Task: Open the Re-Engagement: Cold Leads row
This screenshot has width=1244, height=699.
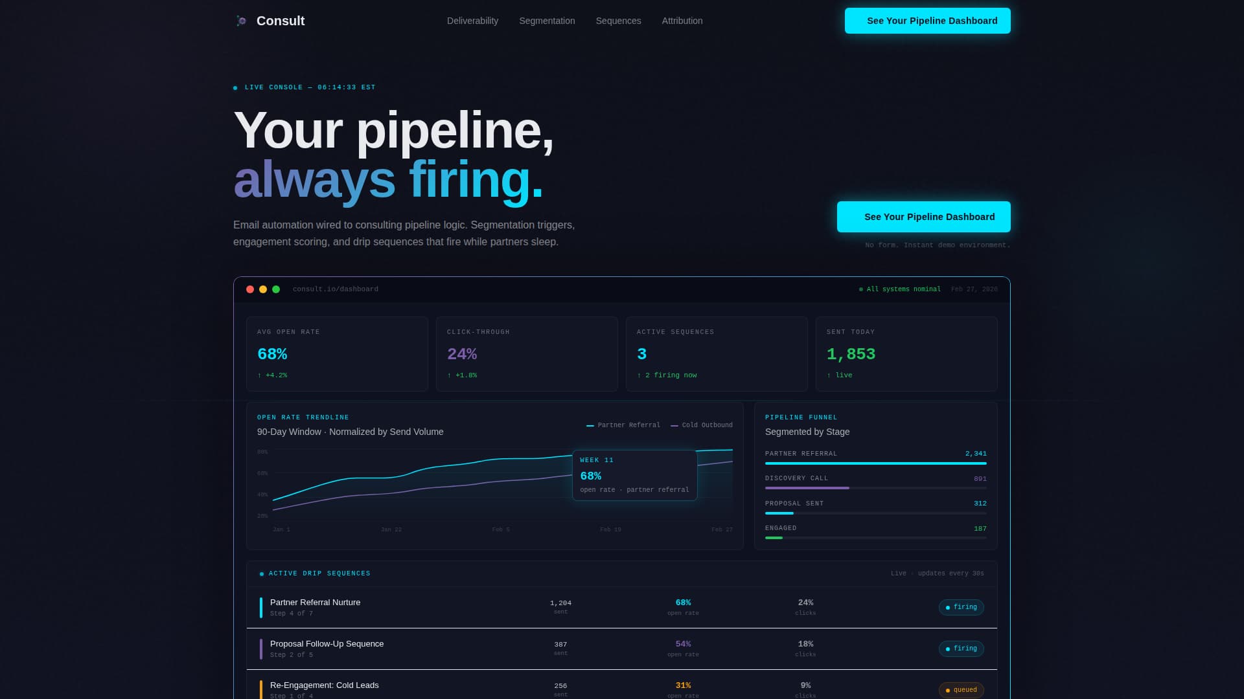Action: (x=622, y=686)
